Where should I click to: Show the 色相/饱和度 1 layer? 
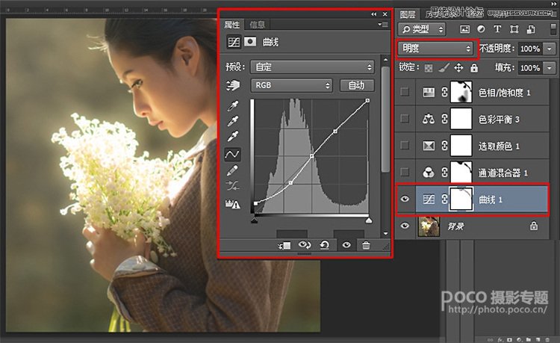pyautogui.click(x=405, y=92)
